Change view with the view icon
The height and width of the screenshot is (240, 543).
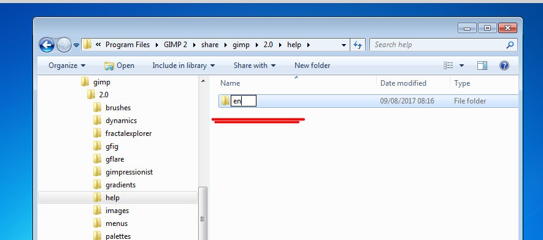(x=448, y=66)
